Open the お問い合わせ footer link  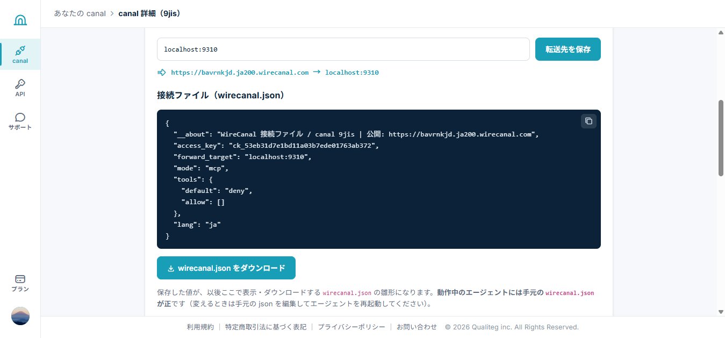(417, 327)
